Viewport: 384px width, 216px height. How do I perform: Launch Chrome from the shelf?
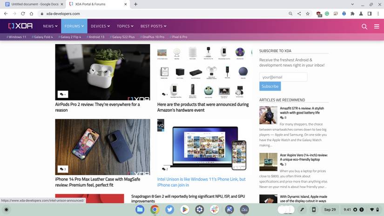point(155,209)
